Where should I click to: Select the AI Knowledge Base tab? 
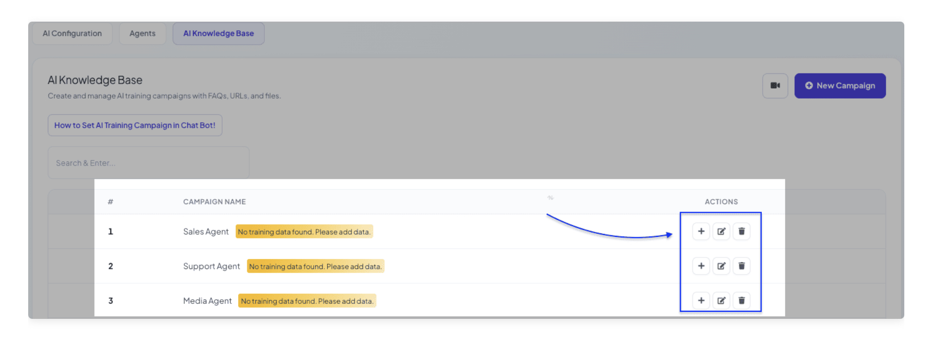pos(219,33)
